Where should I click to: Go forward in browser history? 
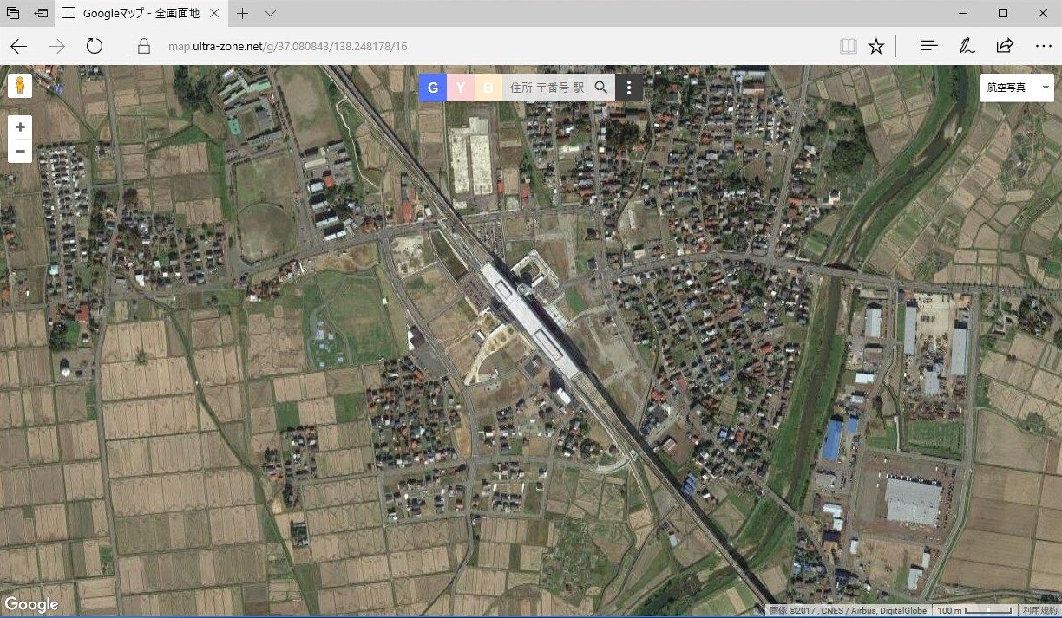click(57, 46)
